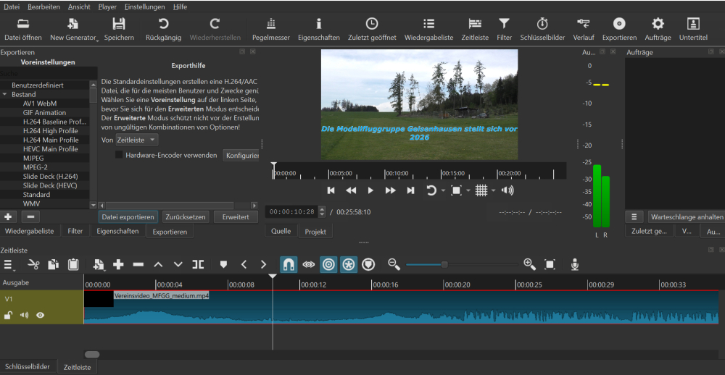Enable Hardware-Encoder verwenden checkbox
This screenshot has height=375, width=725.
[119, 155]
